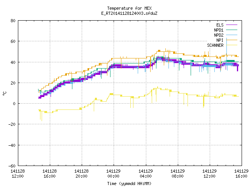Click the green NPD1 legend line

231,30
